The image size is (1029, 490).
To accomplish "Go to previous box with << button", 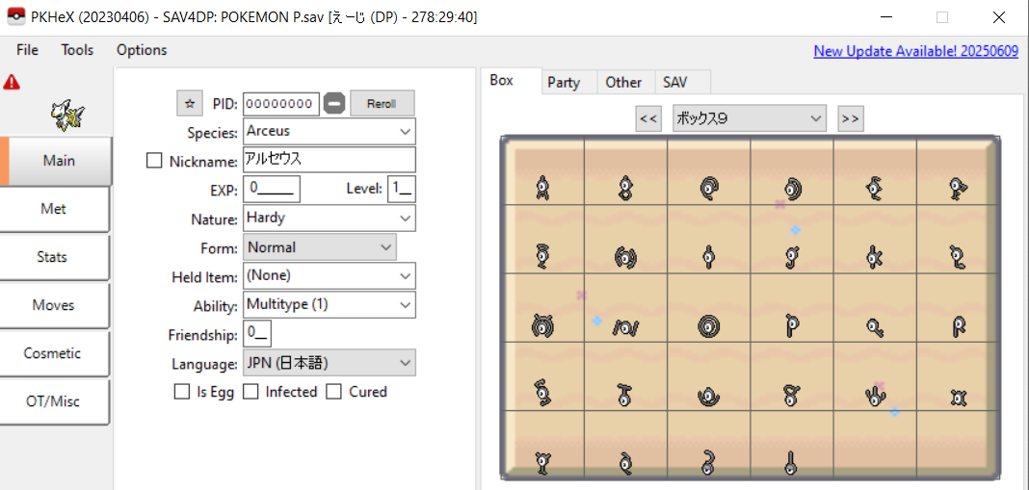I will [x=648, y=118].
